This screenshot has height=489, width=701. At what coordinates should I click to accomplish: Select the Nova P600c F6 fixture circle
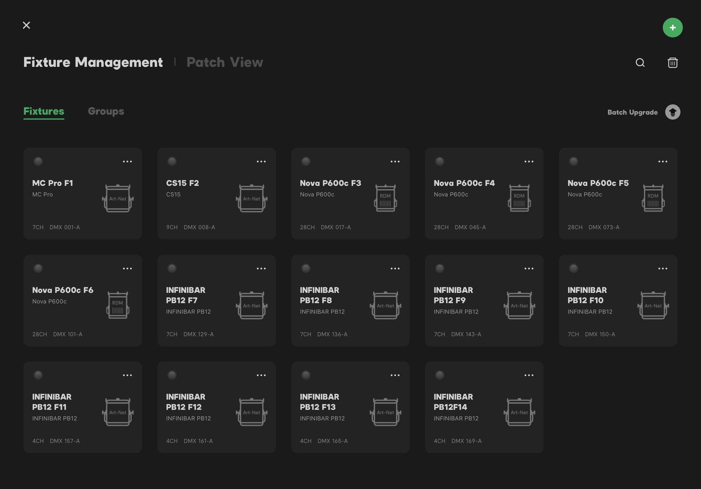coord(38,268)
